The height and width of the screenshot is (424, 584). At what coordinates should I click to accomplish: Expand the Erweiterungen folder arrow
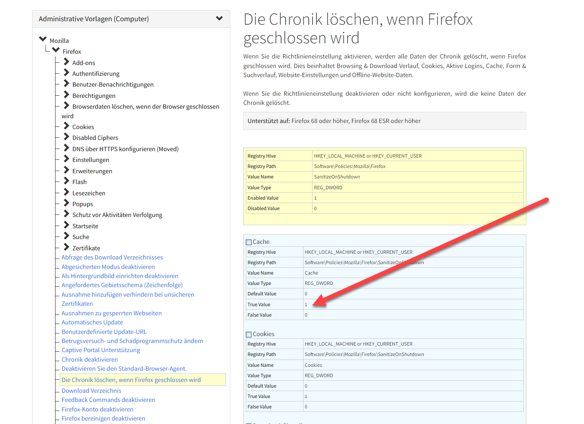tap(66, 170)
